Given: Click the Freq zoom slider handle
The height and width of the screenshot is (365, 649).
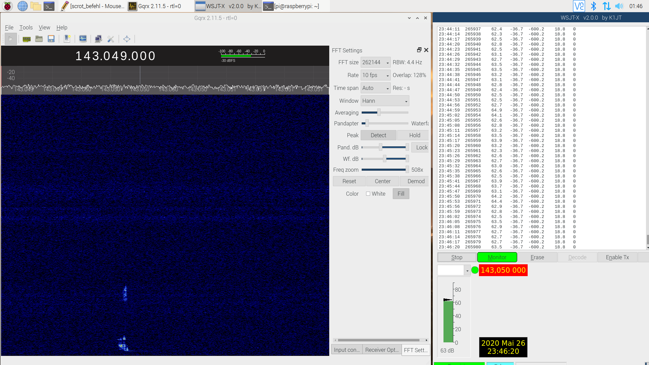Looking at the screenshot, I should pos(407,169).
